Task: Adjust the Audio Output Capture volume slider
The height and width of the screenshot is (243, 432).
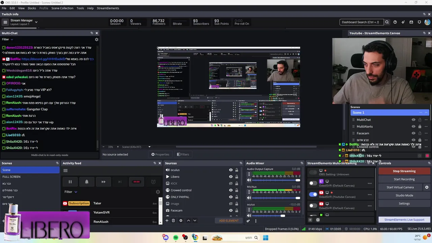Action: 276,180
